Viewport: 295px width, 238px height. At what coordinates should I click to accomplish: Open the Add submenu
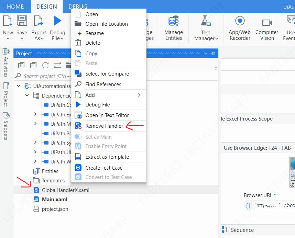(x=108, y=95)
